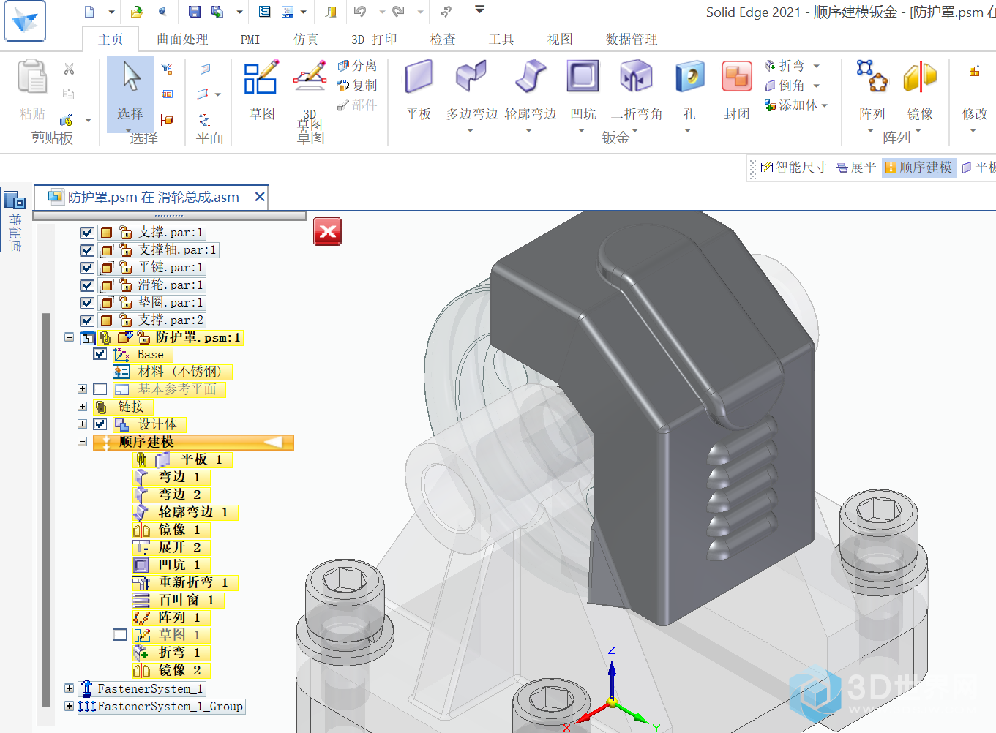Switch to the 检查 tab
This screenshot has height=733, width=996.
(443, 40)
